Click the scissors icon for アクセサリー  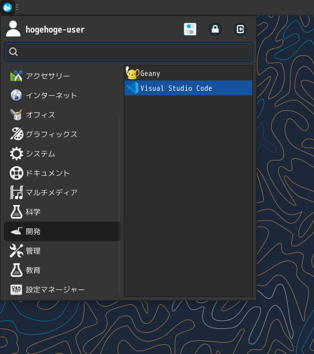point(16,76)
